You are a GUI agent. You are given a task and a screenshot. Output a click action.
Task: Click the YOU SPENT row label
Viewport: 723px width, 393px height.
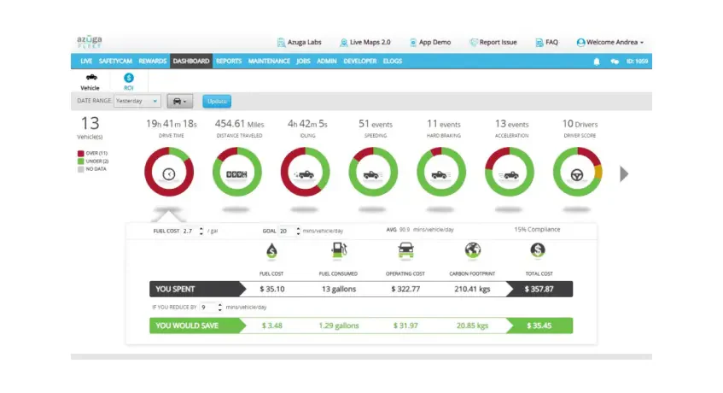(x=175, y=290)
